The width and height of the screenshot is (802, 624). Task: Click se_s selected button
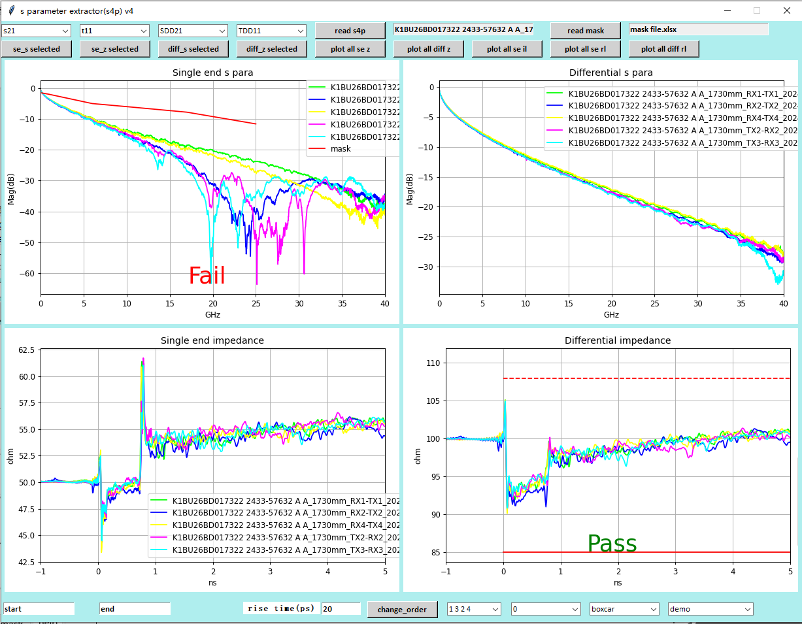(37, 49)
